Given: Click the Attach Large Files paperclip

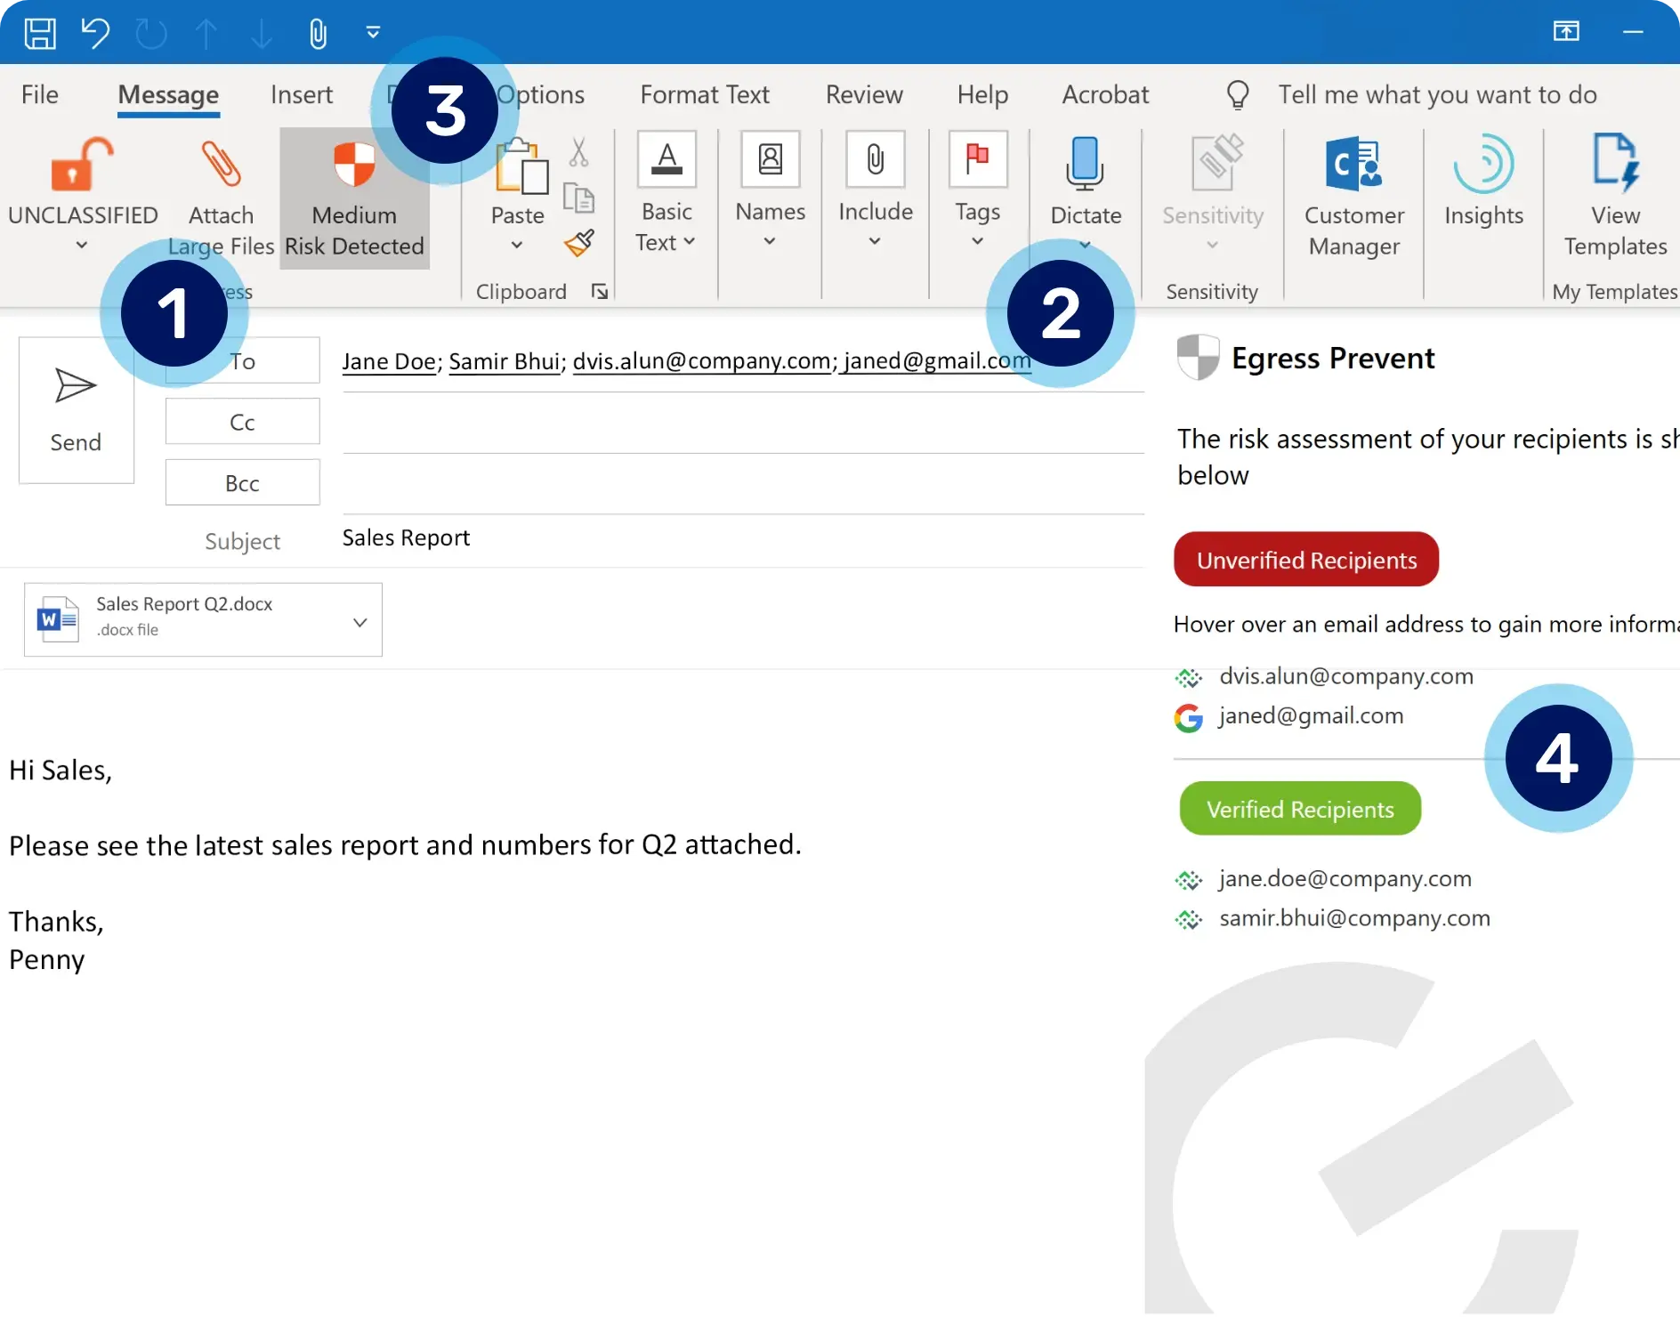Looking at the screenshot, I should tap(221, 165).
